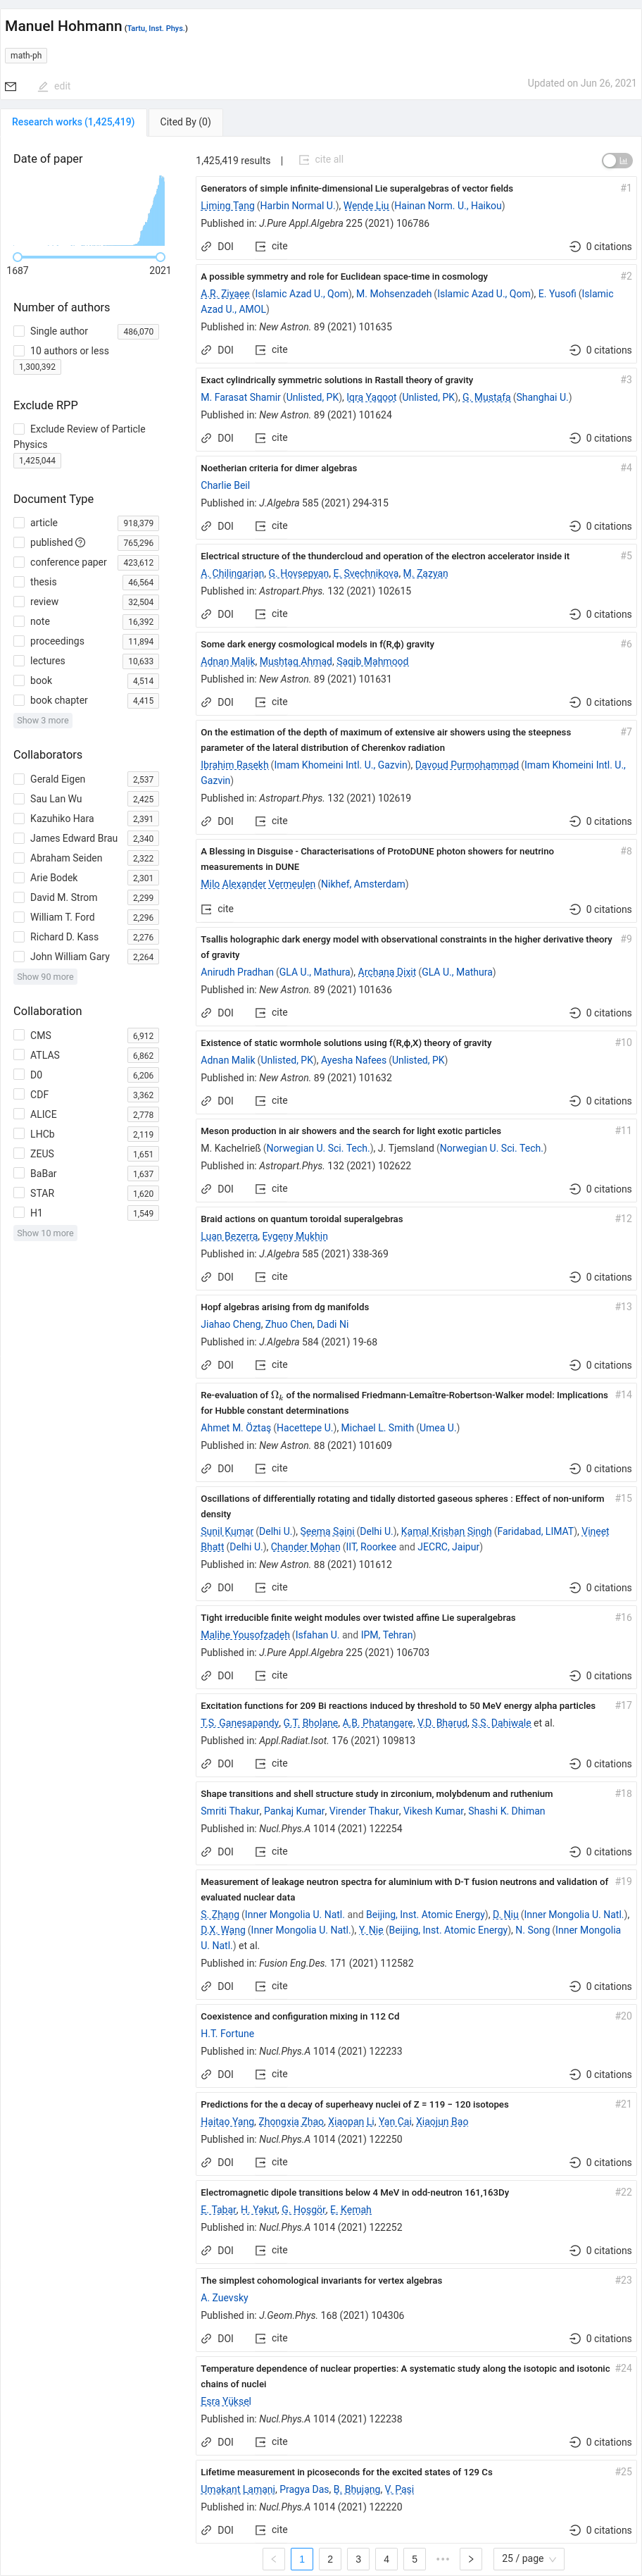
Task: Click cite icon for result #4
Action: coord(260,526)
